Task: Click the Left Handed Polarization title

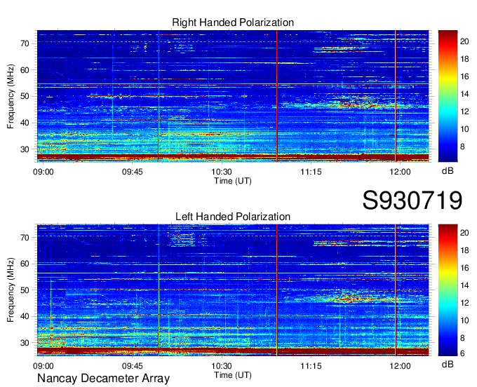Action: coord(233,217)
